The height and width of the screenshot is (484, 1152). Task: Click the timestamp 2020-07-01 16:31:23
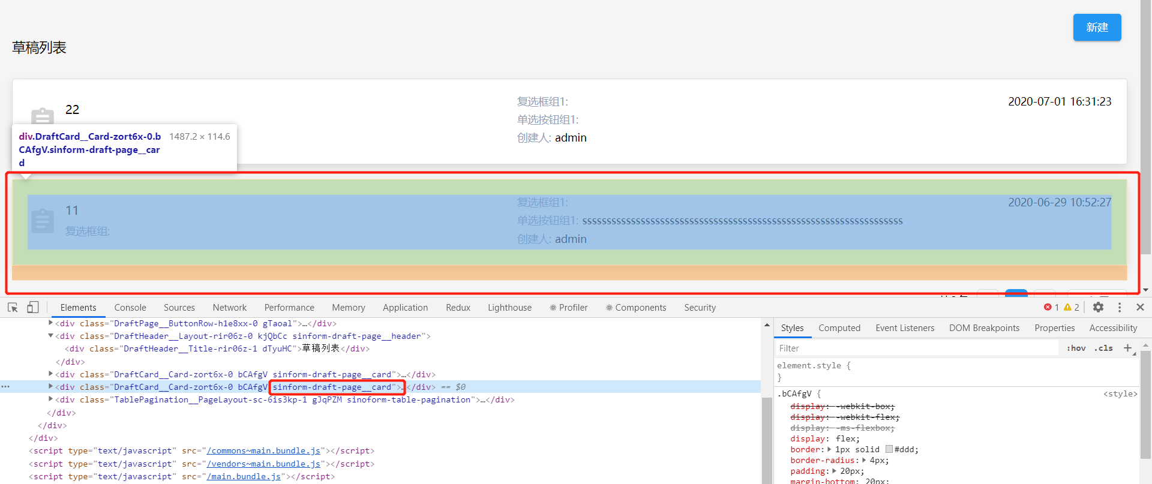(x=1060, y=101)
